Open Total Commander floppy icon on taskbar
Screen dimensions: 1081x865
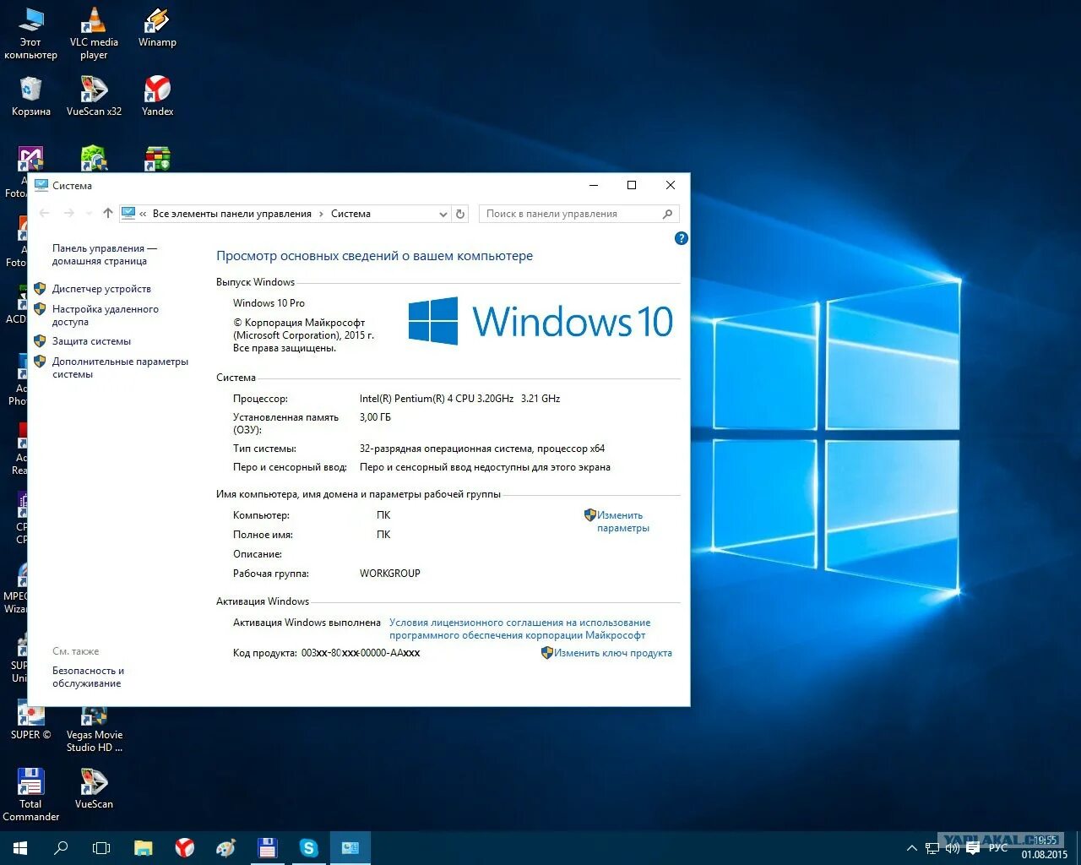coord(267,847)
